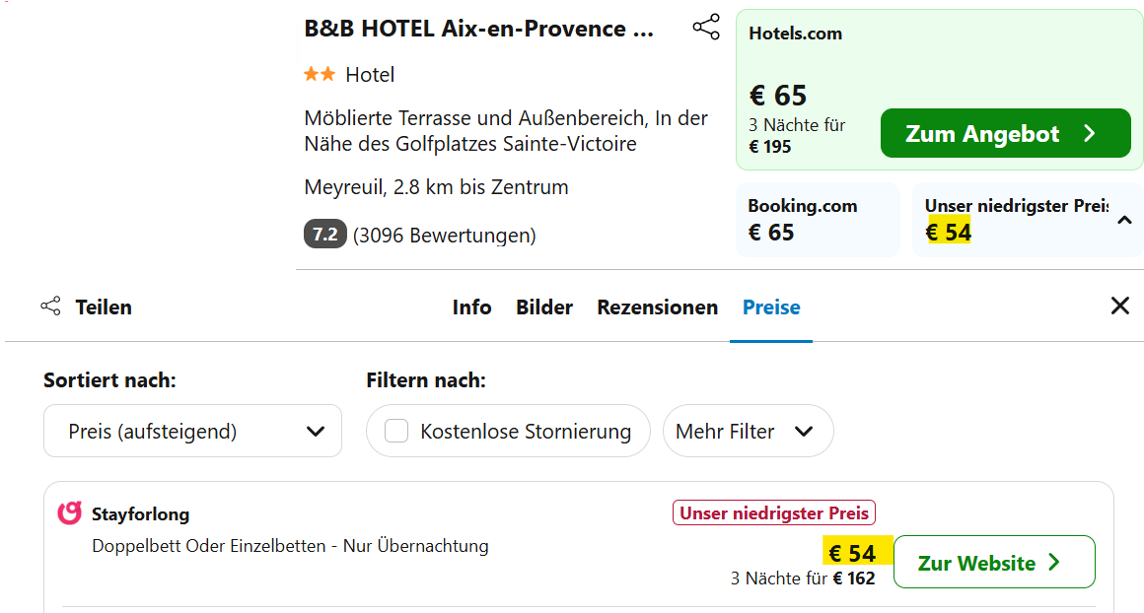Click arrow on Zur Website button
The width and height of the screenshot is (1144, 613).
[1053, 562]
